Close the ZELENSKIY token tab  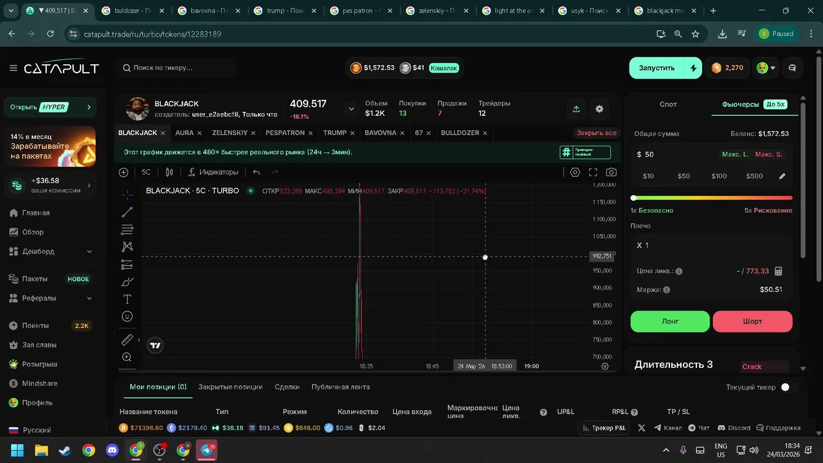[x=253, y=133]
